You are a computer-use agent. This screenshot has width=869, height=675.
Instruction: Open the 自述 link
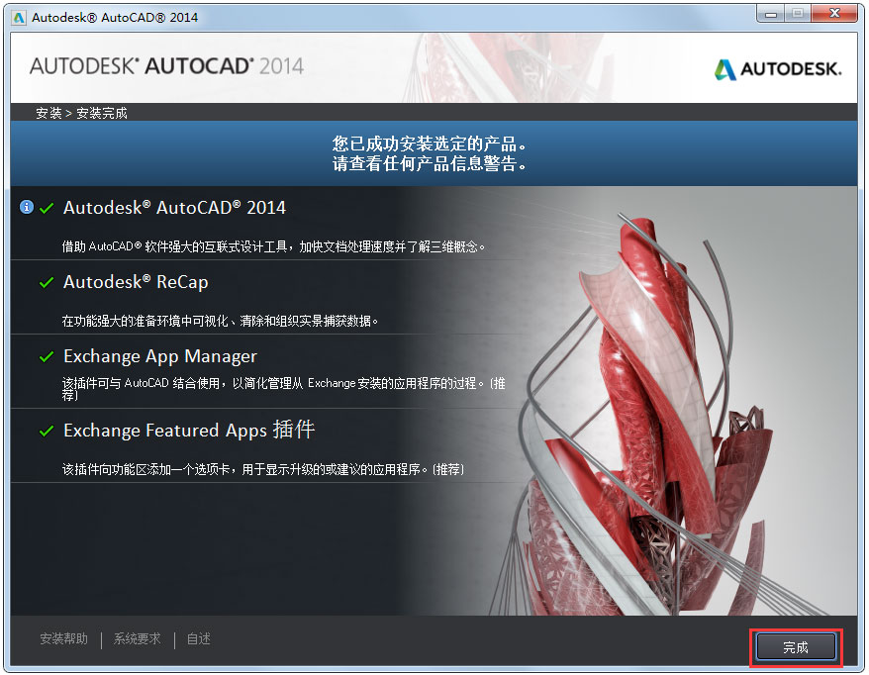(198, 639)
